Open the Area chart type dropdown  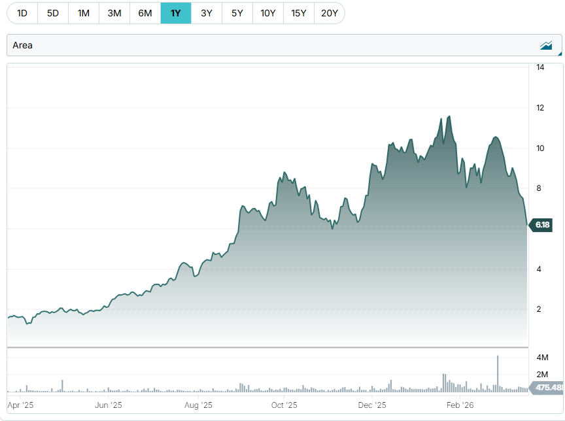284,45
